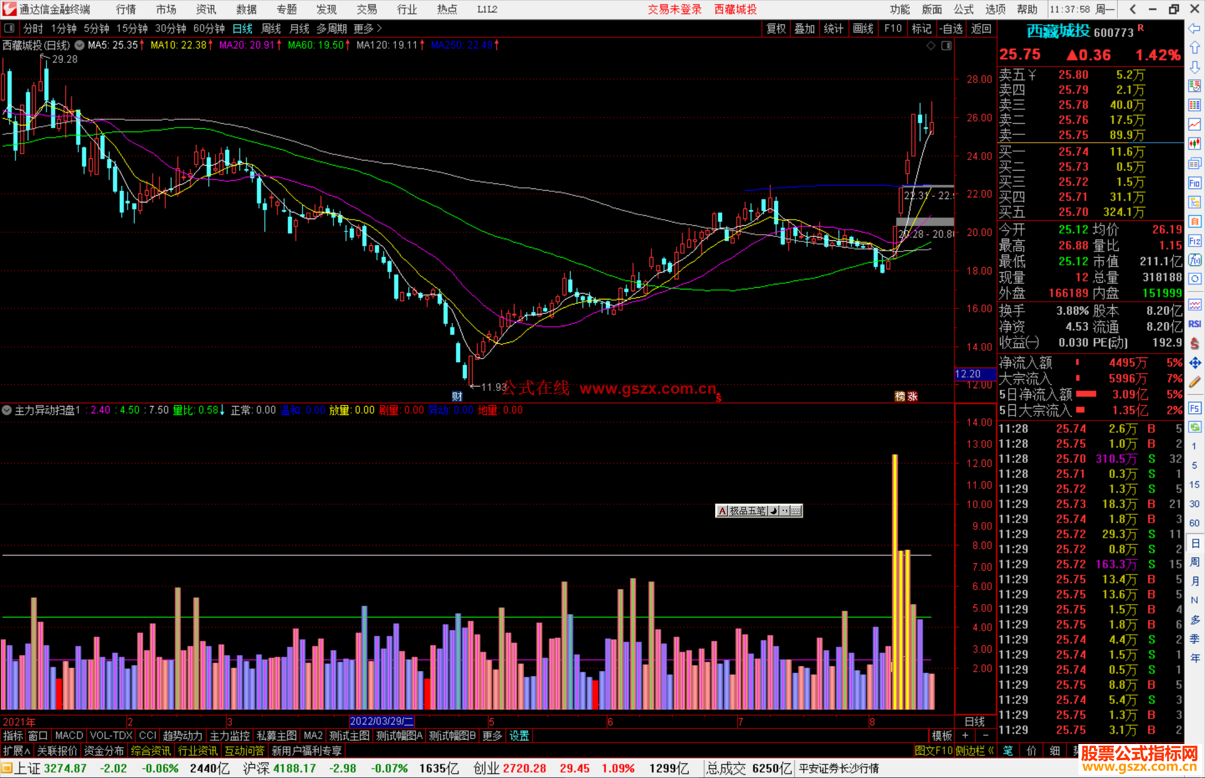Click the 涨 marker under the chart
The image size is (1205, 778).
(x=913, y=396)
